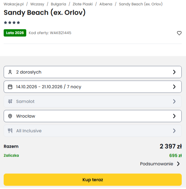186x189 pixels.
Task: Expand the 2 dorosłych travelers selector
Action: tap(174, 72)
